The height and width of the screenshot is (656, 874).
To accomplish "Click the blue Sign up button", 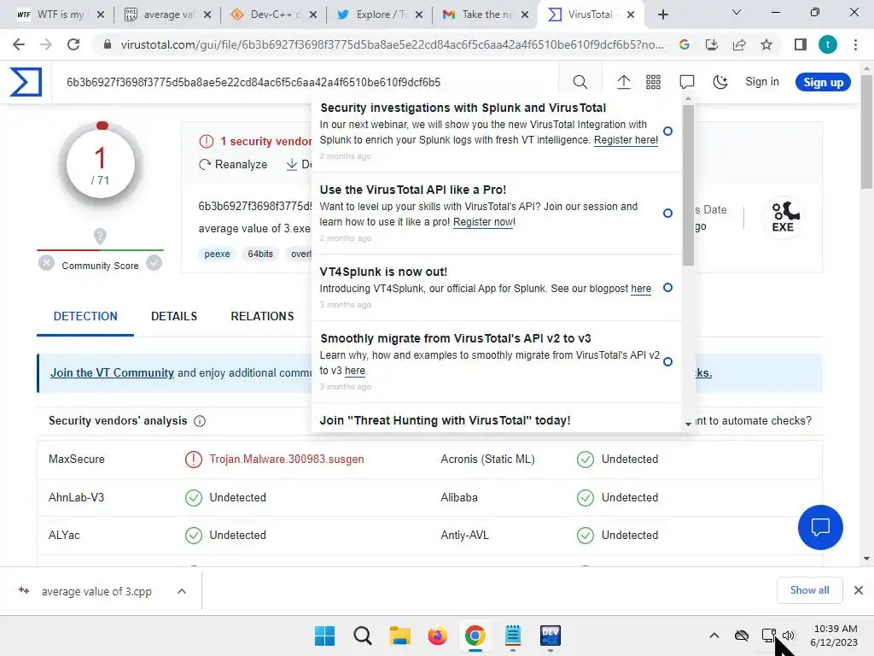I will pos(823,83).
